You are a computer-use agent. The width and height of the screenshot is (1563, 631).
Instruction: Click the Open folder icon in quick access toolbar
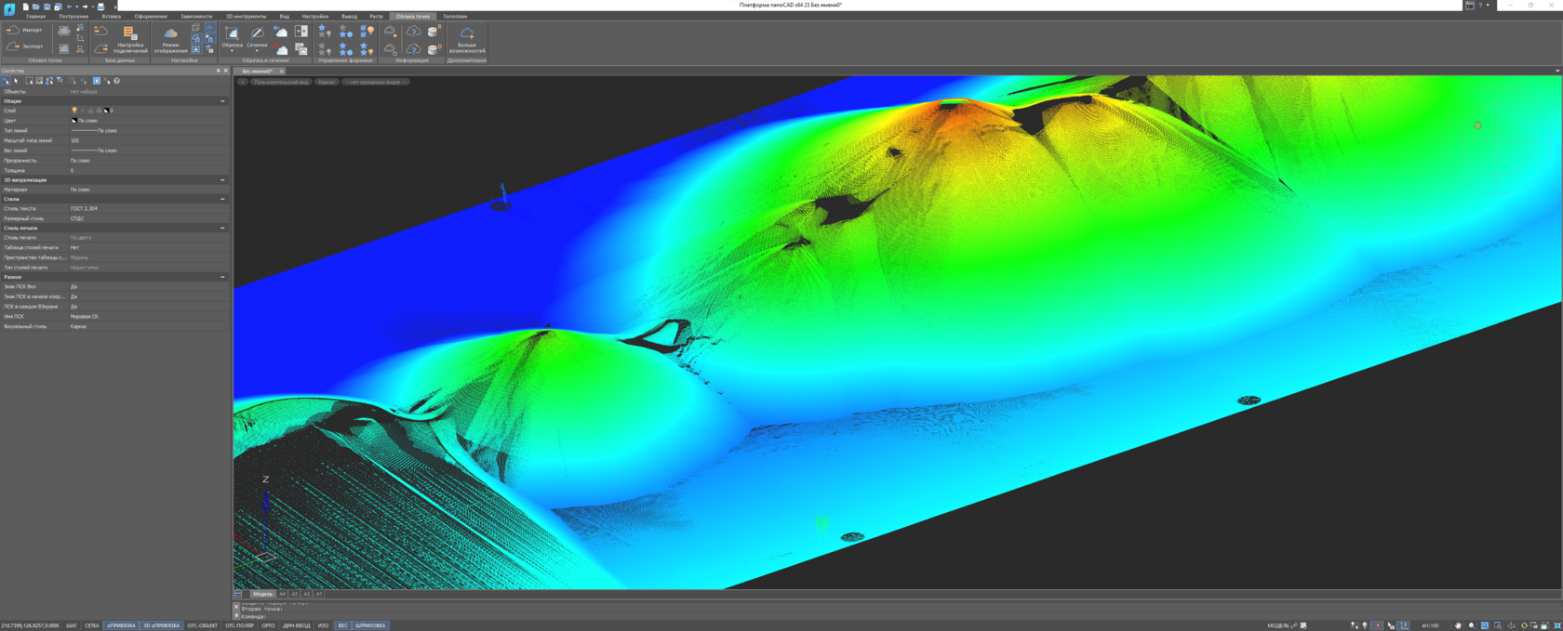[x=35, y=7]
